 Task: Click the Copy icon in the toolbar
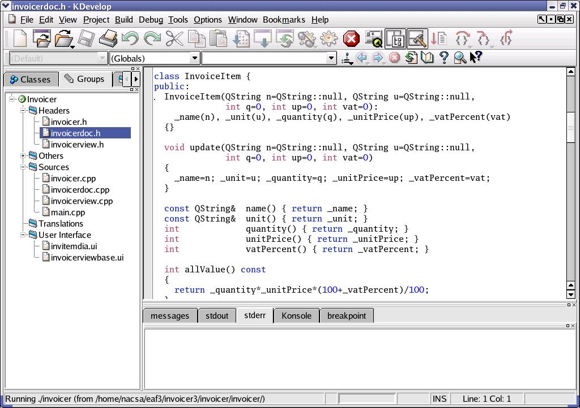pyautogui.click(x=197, y=38)
